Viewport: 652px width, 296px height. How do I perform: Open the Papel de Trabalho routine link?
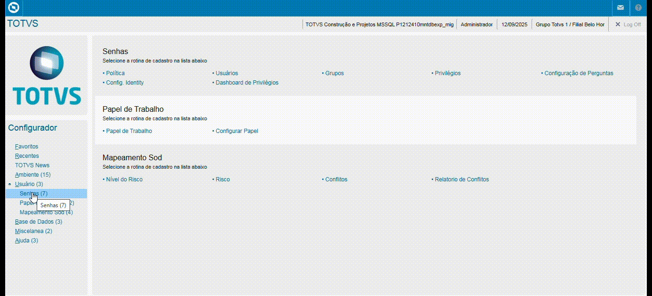point(129,131)
